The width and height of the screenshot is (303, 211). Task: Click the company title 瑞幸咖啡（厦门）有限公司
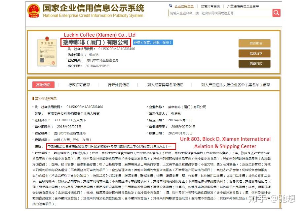point(96,43)
